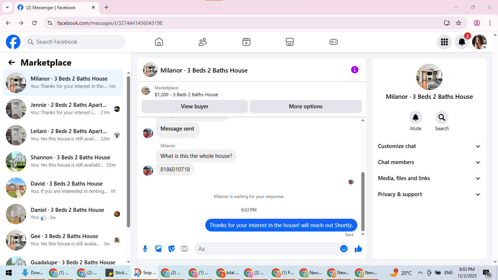Bookmark this page with the star icon
The image size is (498, 280).
[x=459, y=23]
